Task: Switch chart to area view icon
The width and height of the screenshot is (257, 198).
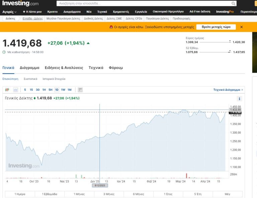Action: tap(16, 90)
